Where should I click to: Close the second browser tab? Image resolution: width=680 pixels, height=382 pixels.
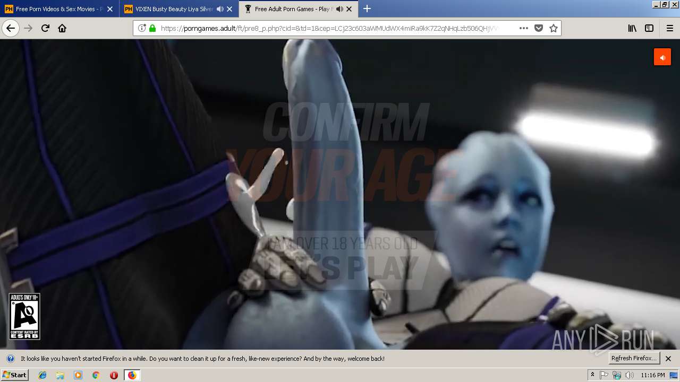pyautogui.click(x=229, y=9)
